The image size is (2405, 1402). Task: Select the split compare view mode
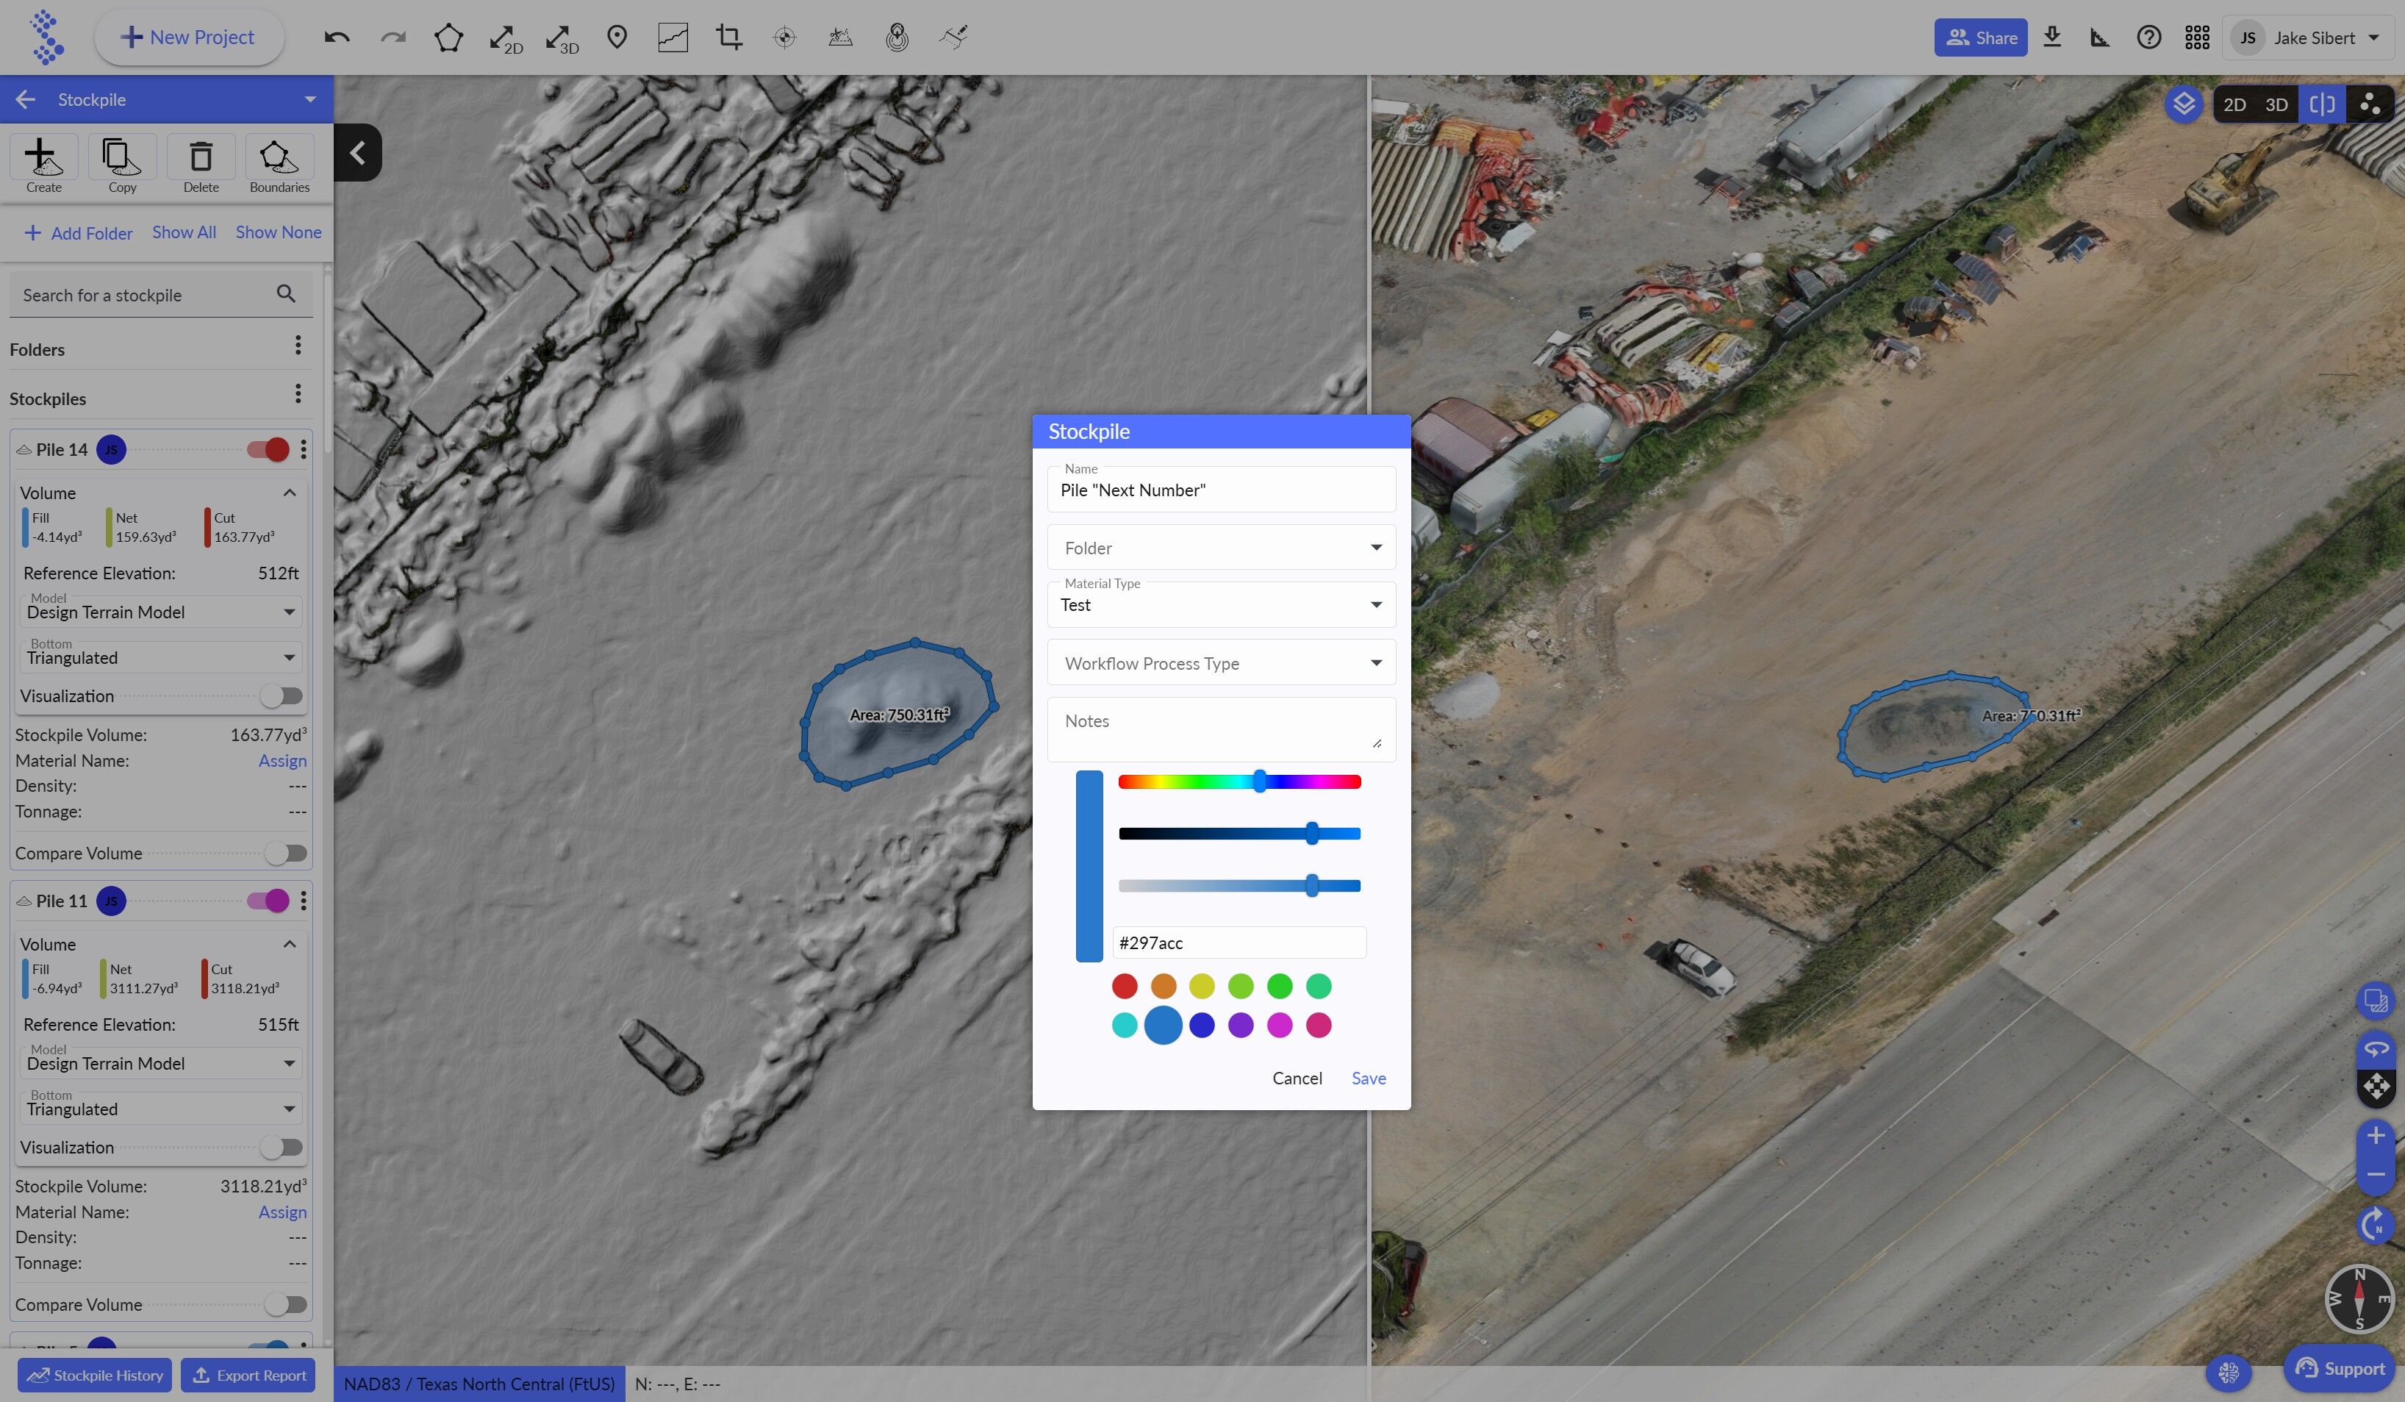click(2322, 104)
